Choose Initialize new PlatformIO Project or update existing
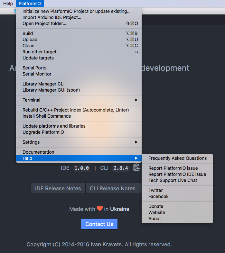Viewport: 225px width, 253px height. [x=79, y=11]
